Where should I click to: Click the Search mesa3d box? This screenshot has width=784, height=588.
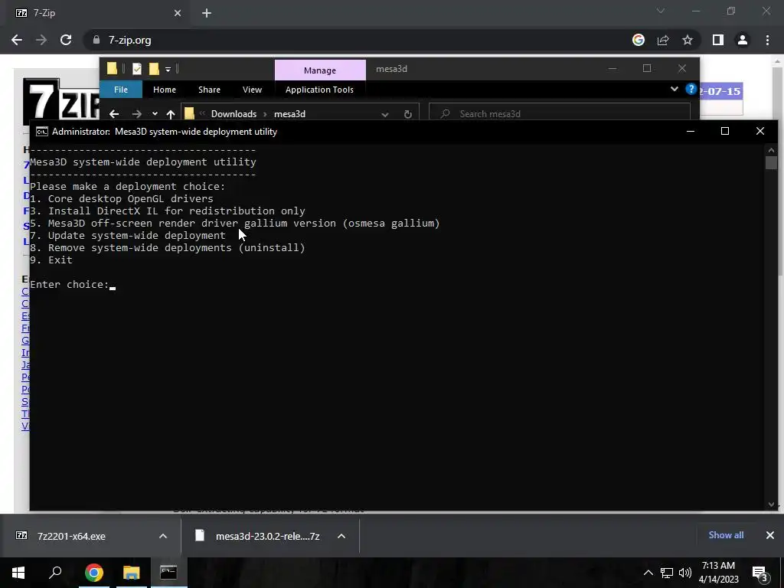coord(560,114)
